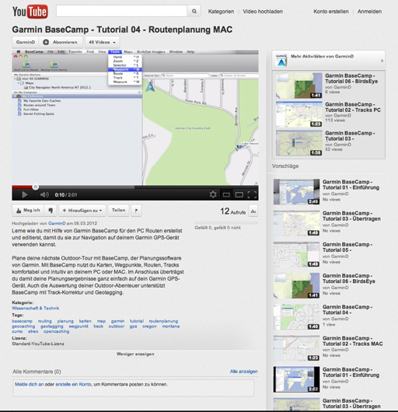The image size is (398, 412).
Task: Open Tutorial 03 - Übertragen with No views title
Action: [x=351, y=216]
